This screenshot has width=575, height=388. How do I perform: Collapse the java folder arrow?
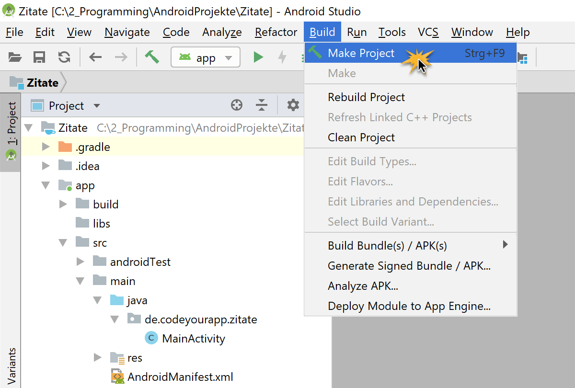point(98,300)
